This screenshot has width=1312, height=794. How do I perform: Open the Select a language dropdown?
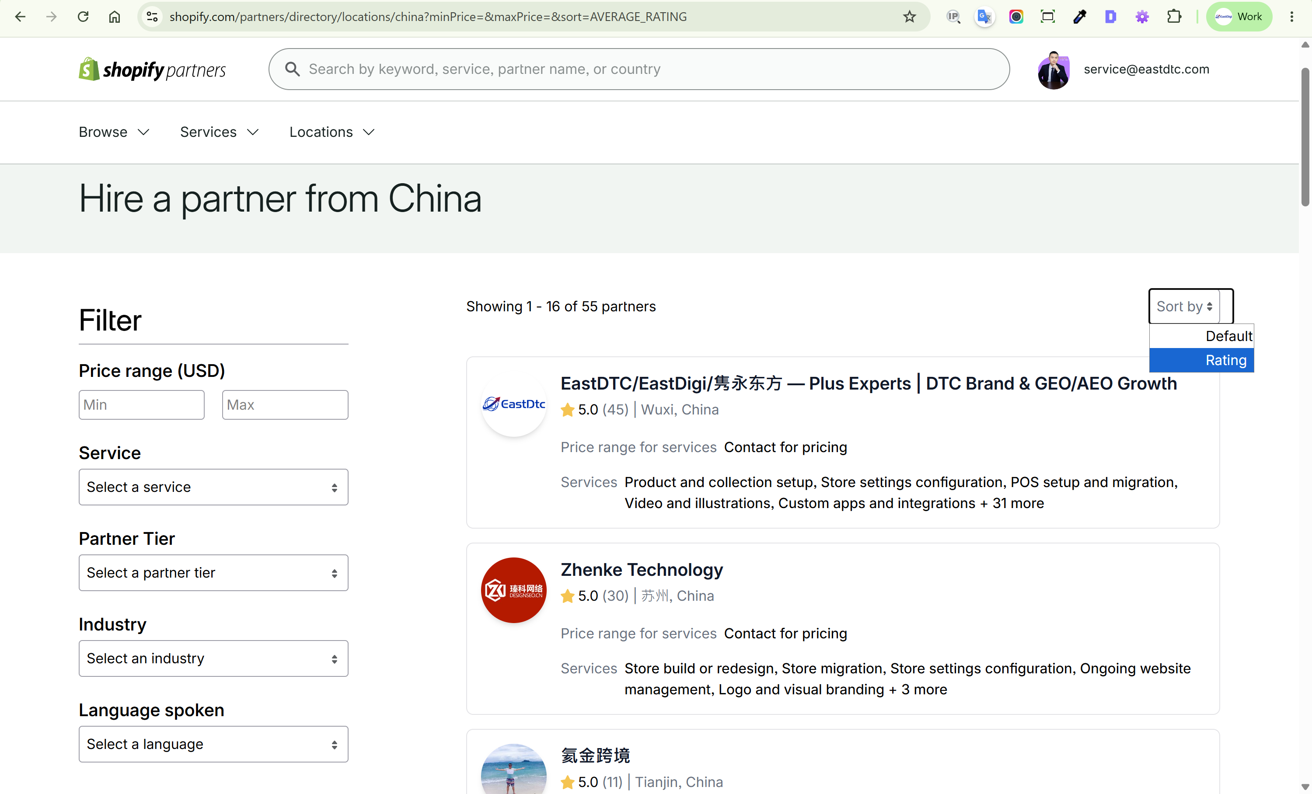click(213, 744)
